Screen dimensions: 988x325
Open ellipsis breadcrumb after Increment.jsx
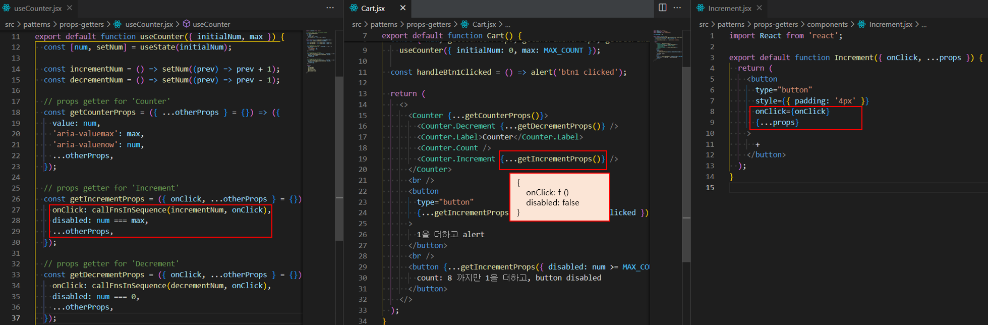pos(924,24)
